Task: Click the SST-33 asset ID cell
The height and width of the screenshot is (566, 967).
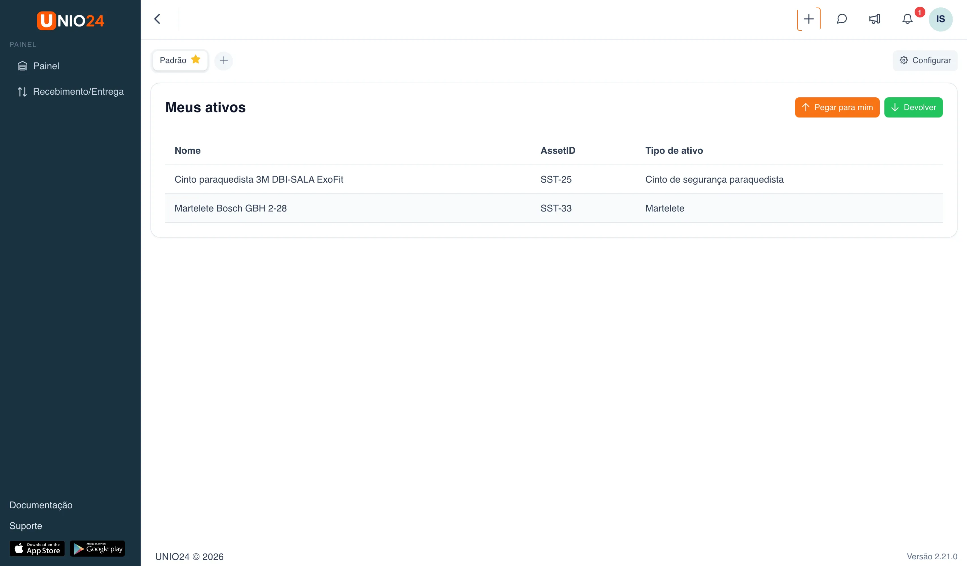Action: 556,208
